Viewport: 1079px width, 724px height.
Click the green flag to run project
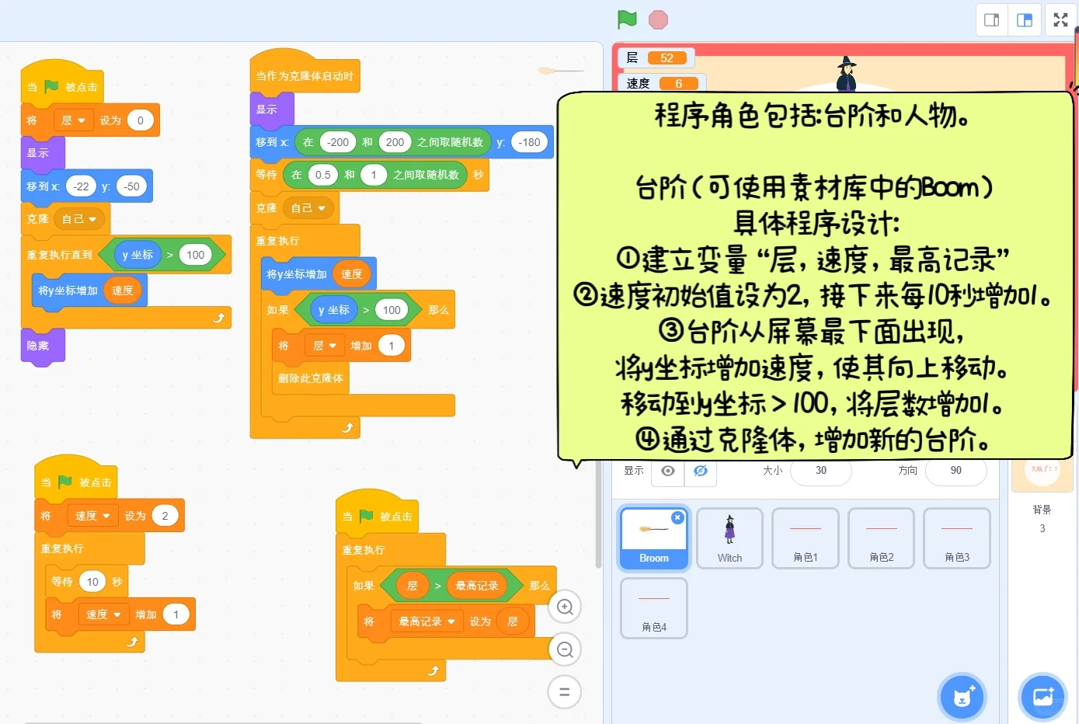click(626, 19)
